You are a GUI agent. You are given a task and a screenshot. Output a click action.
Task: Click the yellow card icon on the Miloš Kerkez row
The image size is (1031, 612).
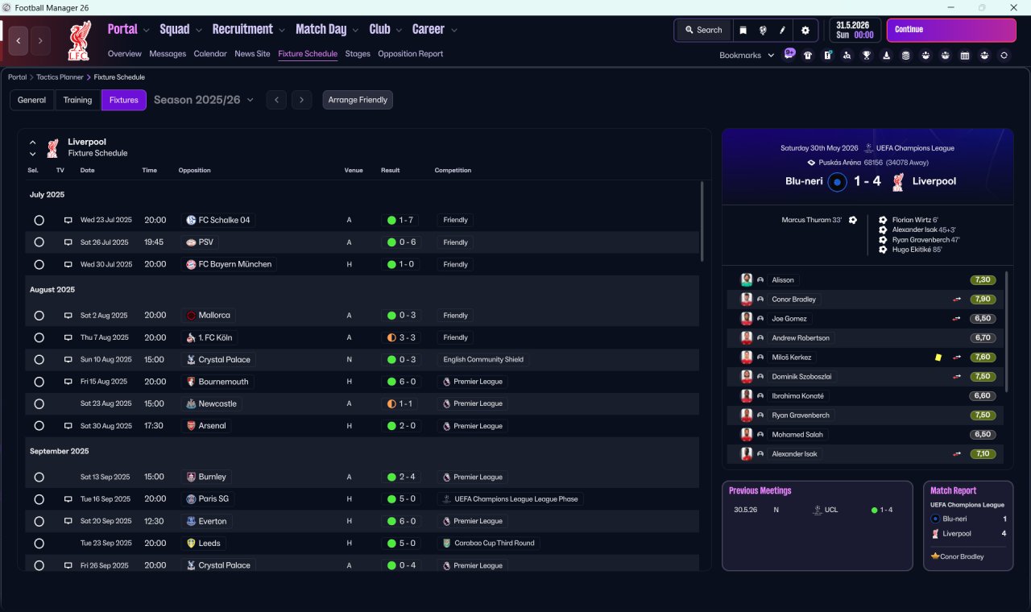point(938,358)
